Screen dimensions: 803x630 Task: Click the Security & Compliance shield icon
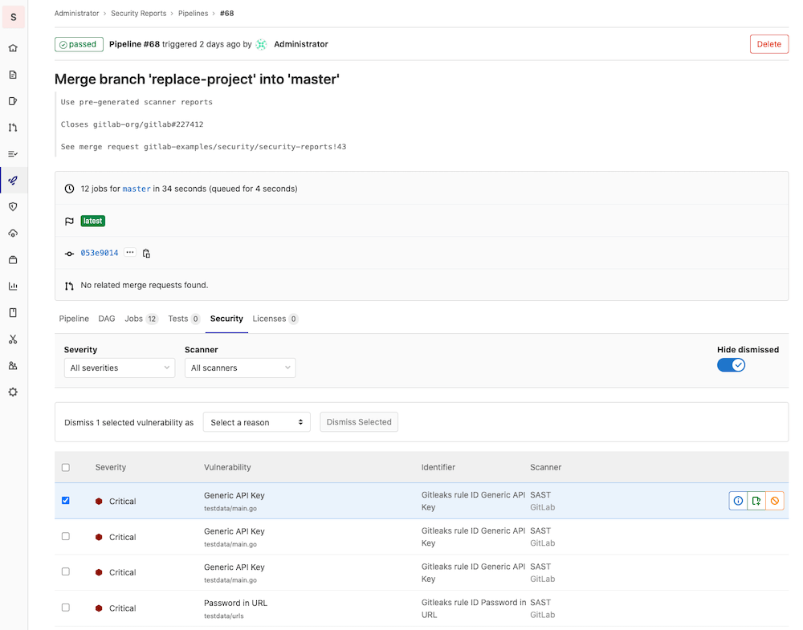click(13, 207)
